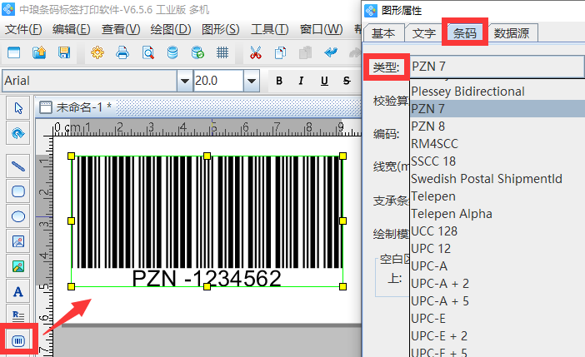
Task: Paste using the greyed clipboard icon
Action: (x=305, y=53)
